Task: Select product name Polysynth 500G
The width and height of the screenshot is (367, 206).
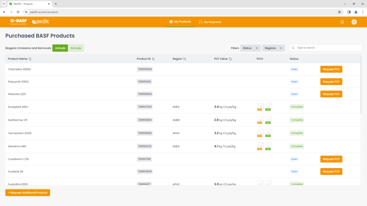Action: pos(18,82)
